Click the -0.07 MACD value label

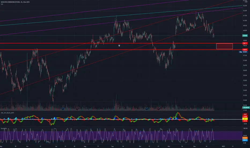click(x=245, y=114)
